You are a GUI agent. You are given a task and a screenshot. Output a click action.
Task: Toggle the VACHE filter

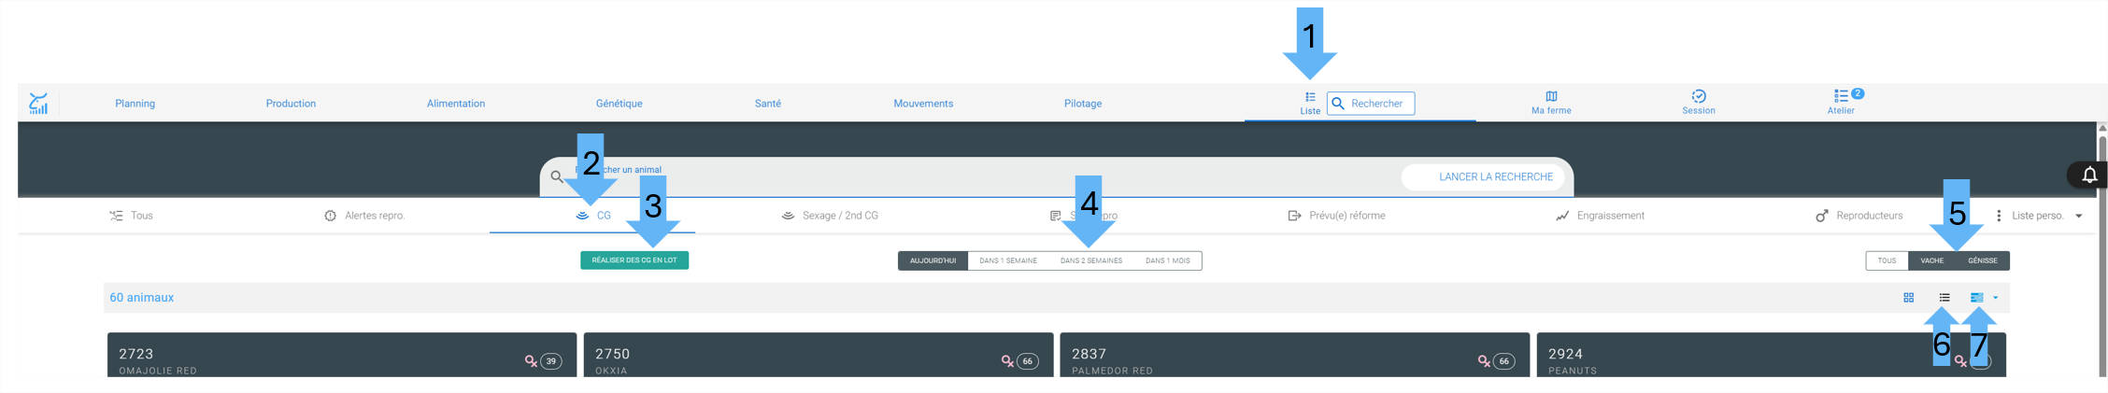coord(1932,260)
